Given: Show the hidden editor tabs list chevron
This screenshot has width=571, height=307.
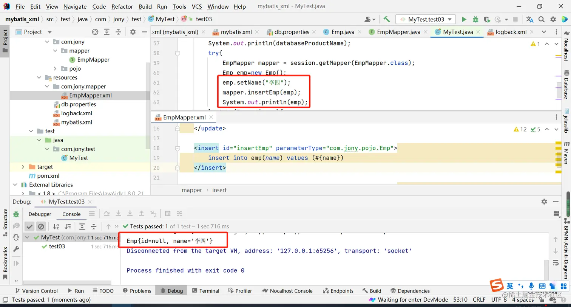Looking at the screenshot, I should [x=544, y=32].
